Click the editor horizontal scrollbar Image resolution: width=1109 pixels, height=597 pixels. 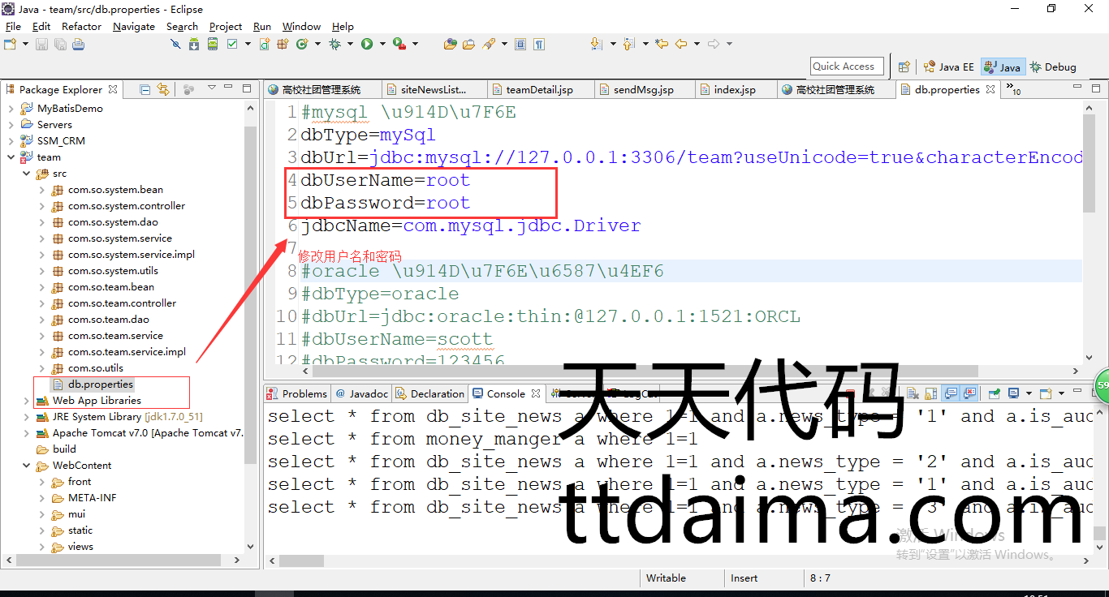pyautogui.click(x=568, y=372)
